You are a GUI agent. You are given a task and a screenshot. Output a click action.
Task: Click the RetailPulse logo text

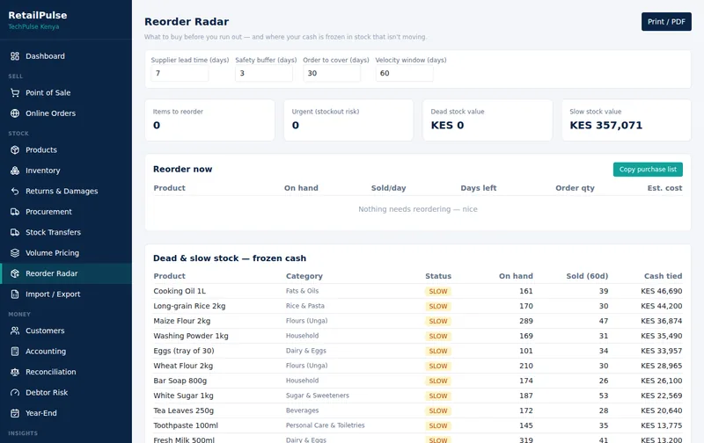tap(38, 15)
